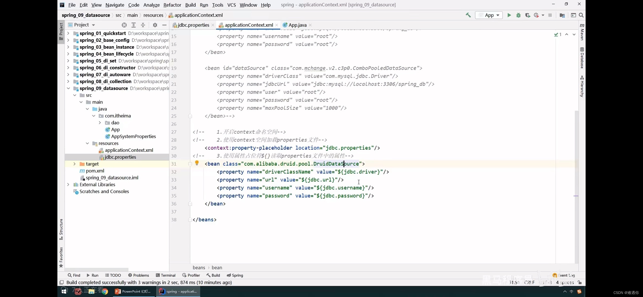Click the Expand All icon in the Project panel
This screenshot has height=297, width=643.
pos(134,25)
